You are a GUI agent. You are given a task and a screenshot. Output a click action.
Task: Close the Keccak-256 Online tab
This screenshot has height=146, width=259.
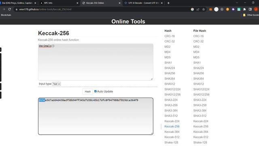coord(120,3)
